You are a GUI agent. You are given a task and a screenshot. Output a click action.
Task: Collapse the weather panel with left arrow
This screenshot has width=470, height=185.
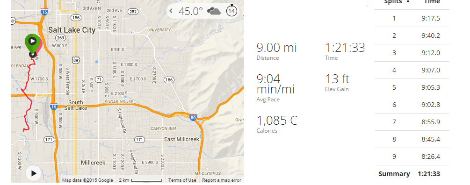pyautogui.click(x=171, y=11)
